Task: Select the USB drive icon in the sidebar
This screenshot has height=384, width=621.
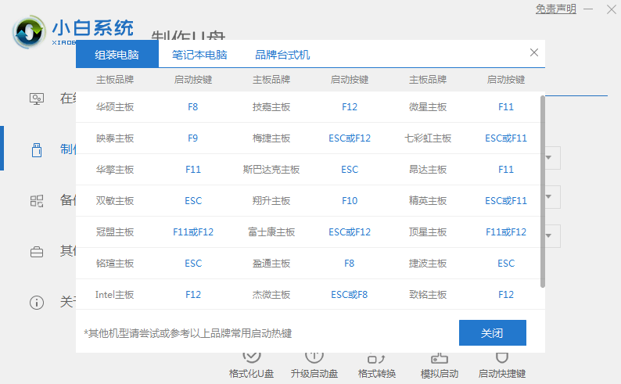Action: tap(37, 149)
